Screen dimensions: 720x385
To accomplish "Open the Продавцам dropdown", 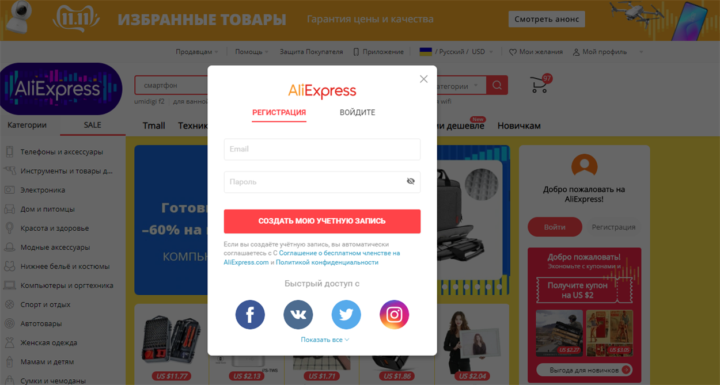I will pyautogui.click(x=197, y=52).
